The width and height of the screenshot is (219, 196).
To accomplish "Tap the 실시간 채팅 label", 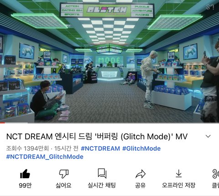I will [x=102, y=185].
